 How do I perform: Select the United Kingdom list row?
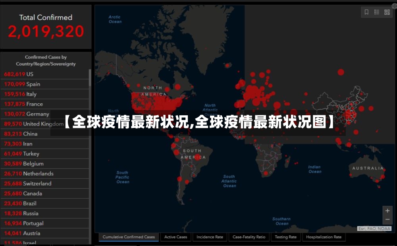(45, 124)
